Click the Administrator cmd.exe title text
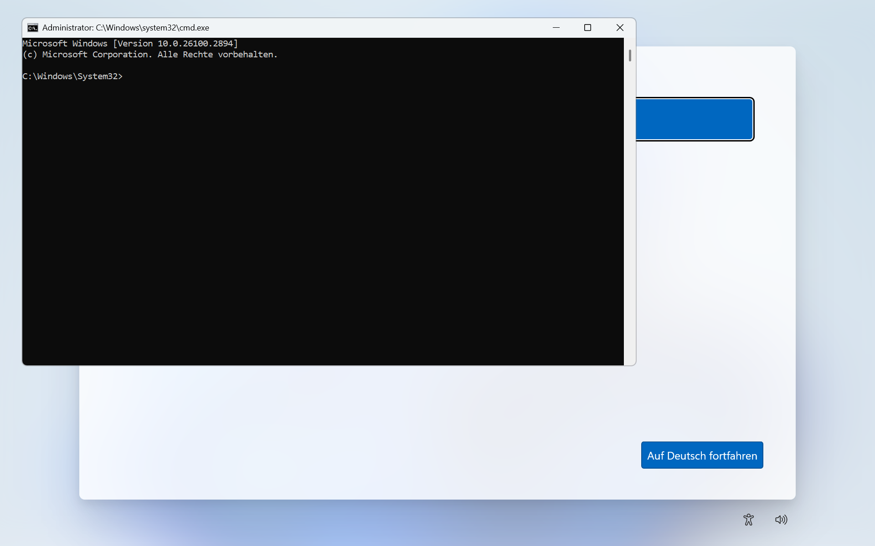The image size is (875, 546). click(x=125, y=28)
